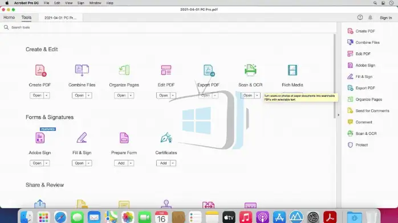Open the Edit menu
This screenshot has width=398, height=223.
[x=57, y=3]
